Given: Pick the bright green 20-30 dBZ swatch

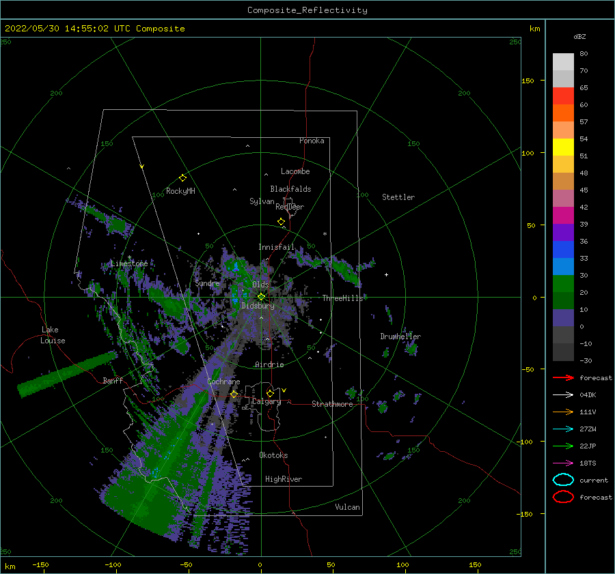Looking at the screenshot, I should (x=563, y=283).
